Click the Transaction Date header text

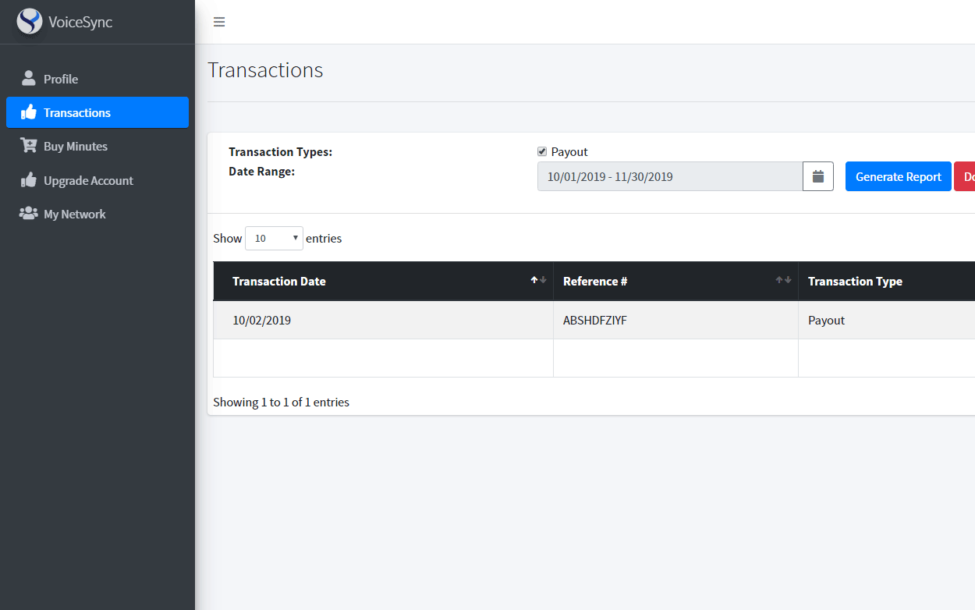click(x=279, y=281)
